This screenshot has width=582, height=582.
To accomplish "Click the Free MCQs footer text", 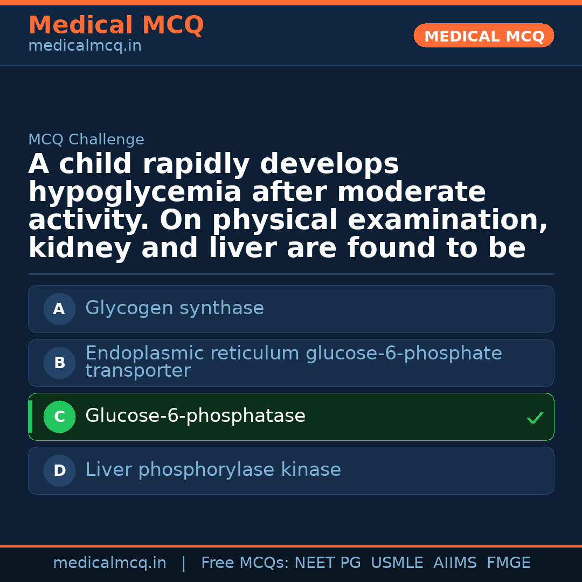I will [x=245, y=563].
